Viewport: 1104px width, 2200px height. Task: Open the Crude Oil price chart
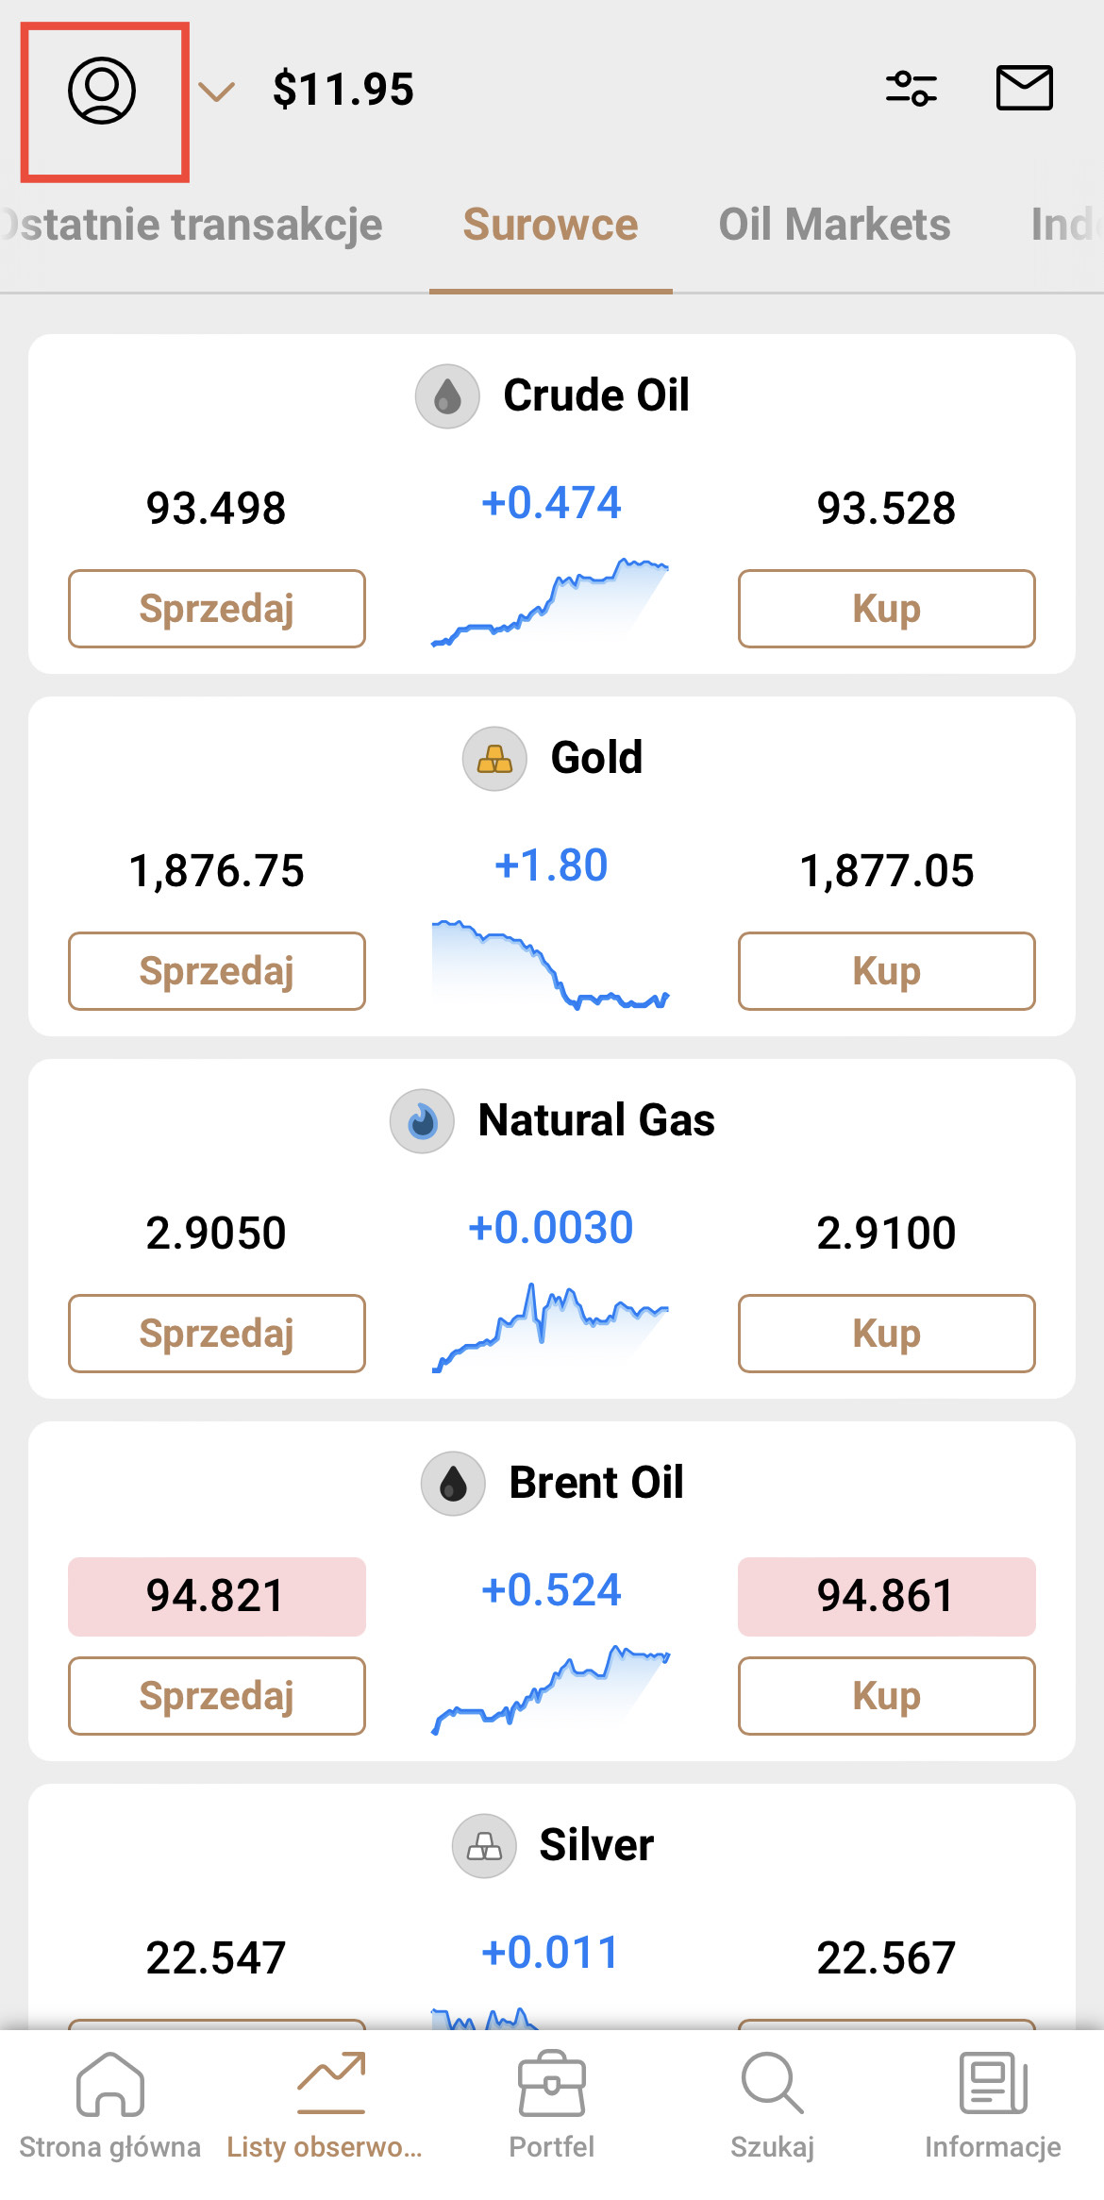[x=550, y=602]
